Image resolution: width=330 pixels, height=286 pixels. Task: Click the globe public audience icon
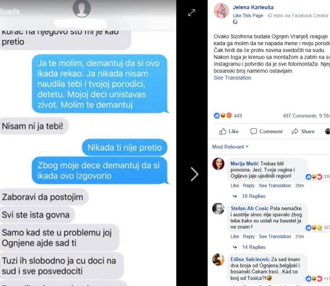[x=235, y=22]
